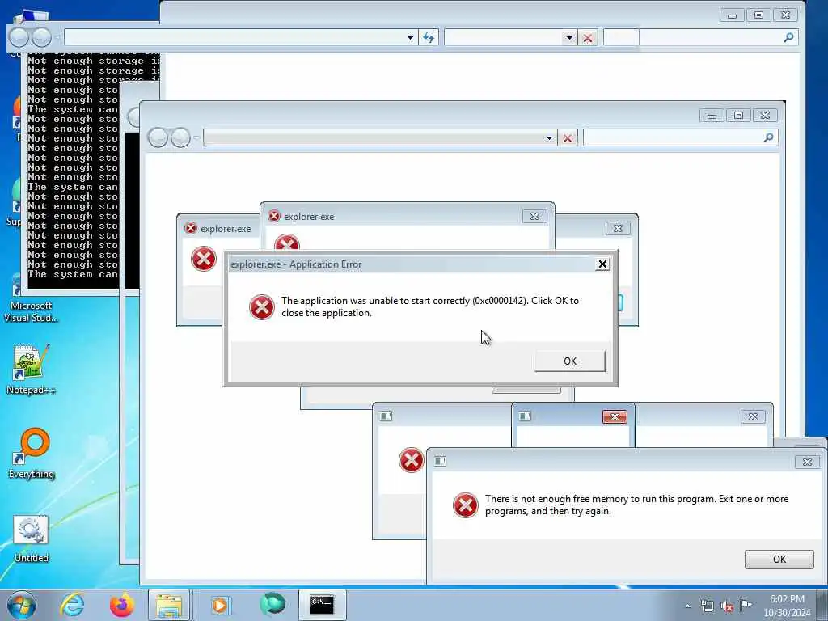The width and height of the screenshot is (828, 621).
Task: Launch Internet Explorer from the taskbar
Action: coord(72,605)
